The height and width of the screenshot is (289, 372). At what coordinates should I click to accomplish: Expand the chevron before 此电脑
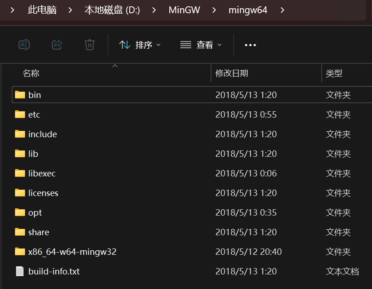point(13,10)
